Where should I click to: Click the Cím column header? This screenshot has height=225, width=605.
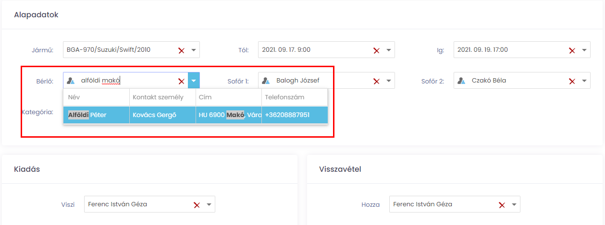(x=229, y=97)
